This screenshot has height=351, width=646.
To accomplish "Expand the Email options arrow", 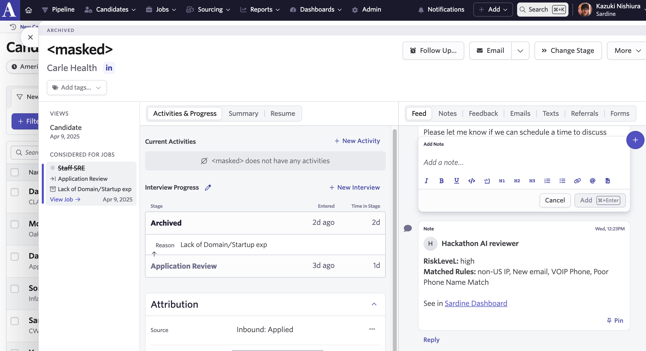I will (520, 51).
